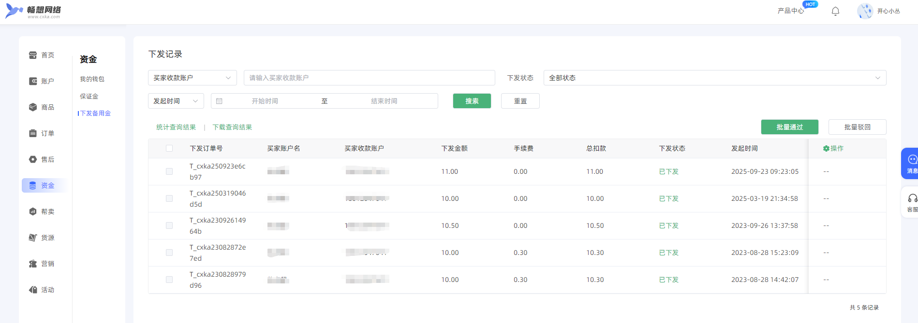The image size is (918, 323).
Task: Open the 首页 home icon in sidebar
Action: coord(33,55)
